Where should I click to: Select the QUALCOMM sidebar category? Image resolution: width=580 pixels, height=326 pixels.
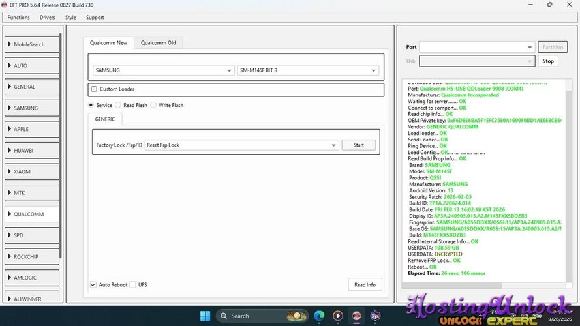32,214
